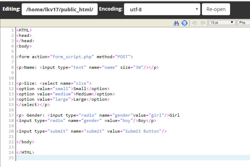Click the "30" size value on line 8
This screenshot has height=167, width=250.
pos(138,67)
